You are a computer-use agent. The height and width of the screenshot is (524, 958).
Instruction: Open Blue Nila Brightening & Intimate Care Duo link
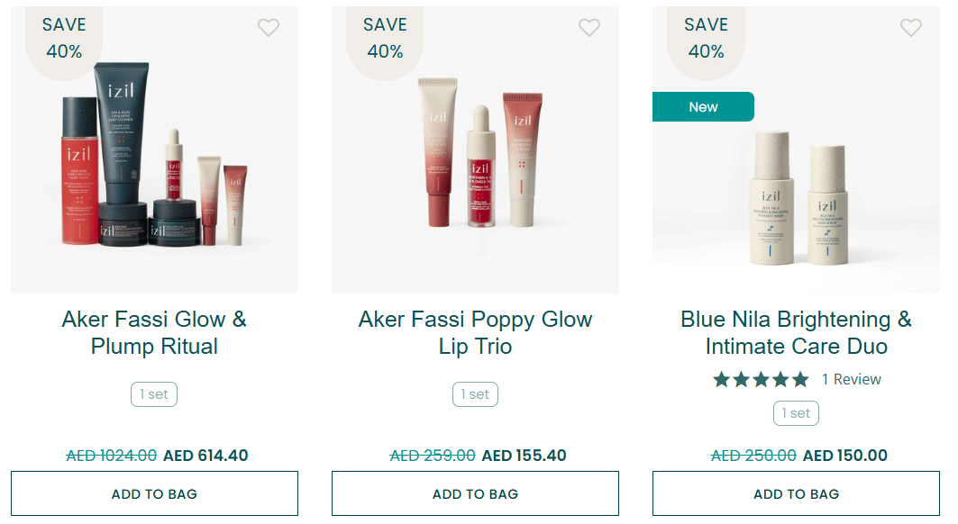pyautogui.click(x=796, y=332)
